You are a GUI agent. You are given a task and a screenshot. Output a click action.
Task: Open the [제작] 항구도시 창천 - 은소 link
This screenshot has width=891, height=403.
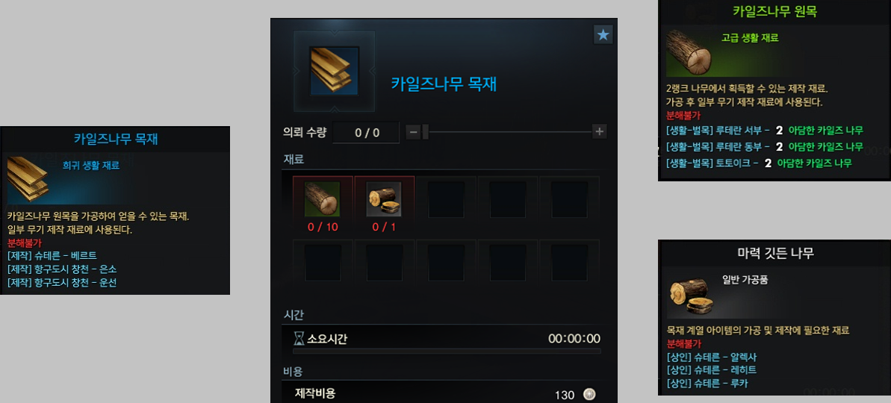[62, 269]
